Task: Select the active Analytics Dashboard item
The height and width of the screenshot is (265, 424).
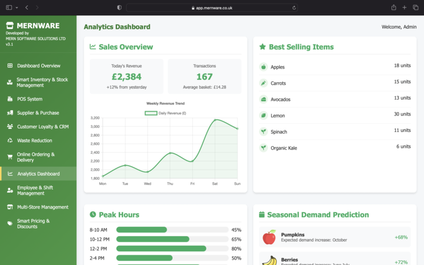Action: (x=38, y=174)
